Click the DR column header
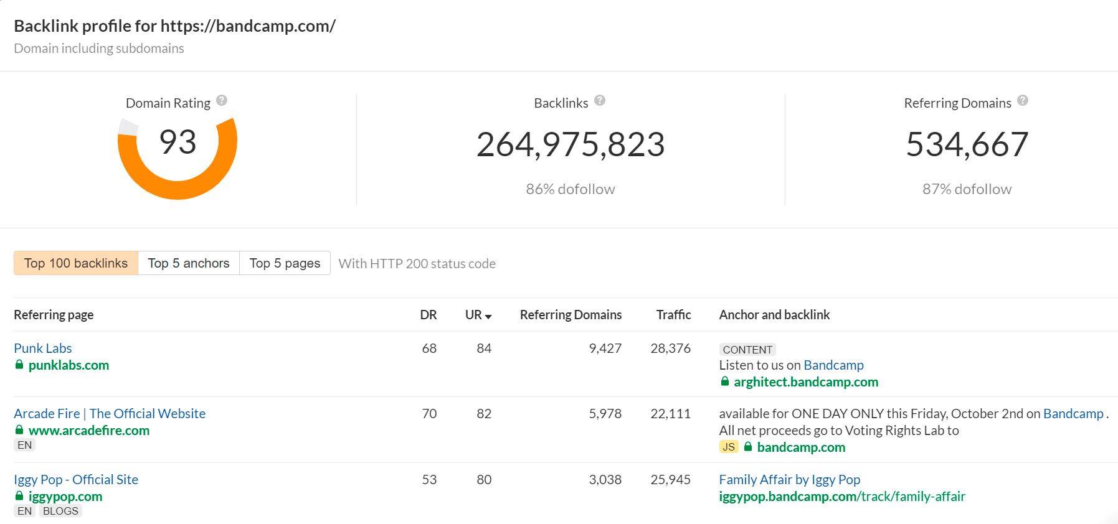1118x524 pixels. pyautogui.click(x=429, y=315)
